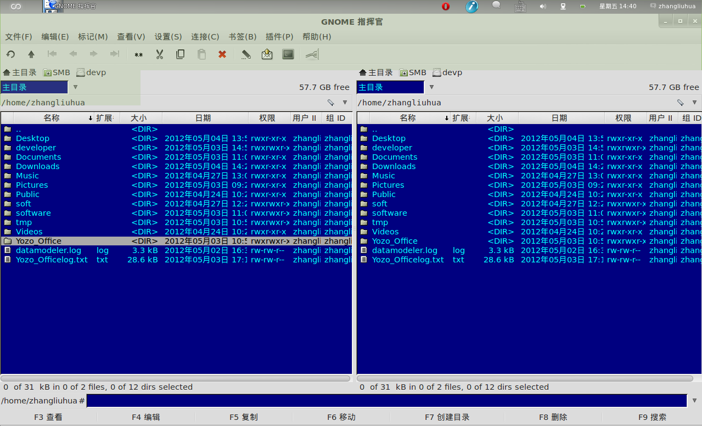Edit file with the pencil toolbar icon
Viewport: 702px width, 426px height.
[x=245, y=54]
